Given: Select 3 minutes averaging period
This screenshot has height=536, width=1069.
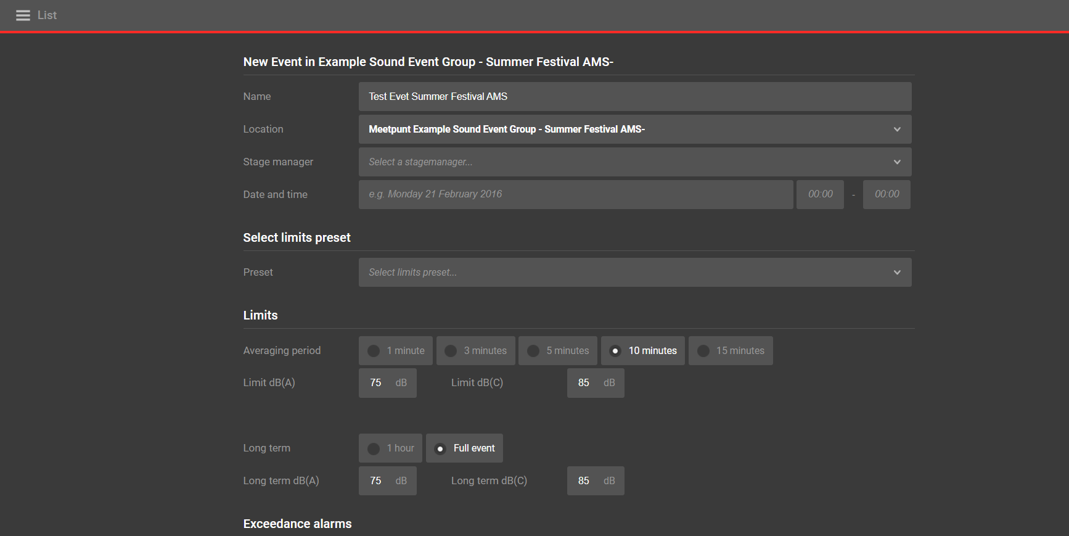Looking at the screenshot, I should click(475, 351).
